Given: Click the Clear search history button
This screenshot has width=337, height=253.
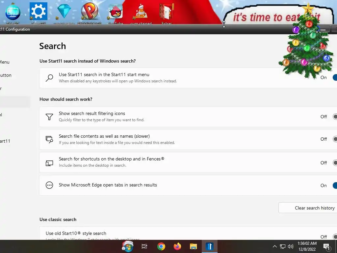Looking at the screenshot, I should click(x=308, y=208).
